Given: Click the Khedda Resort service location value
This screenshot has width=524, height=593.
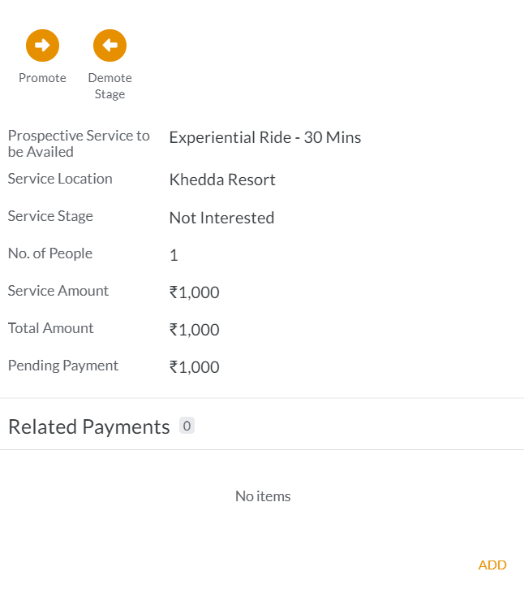Looking at the screenshot, I should coord(222,180).
